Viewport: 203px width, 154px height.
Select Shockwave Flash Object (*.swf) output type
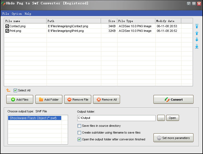[35, 118]
